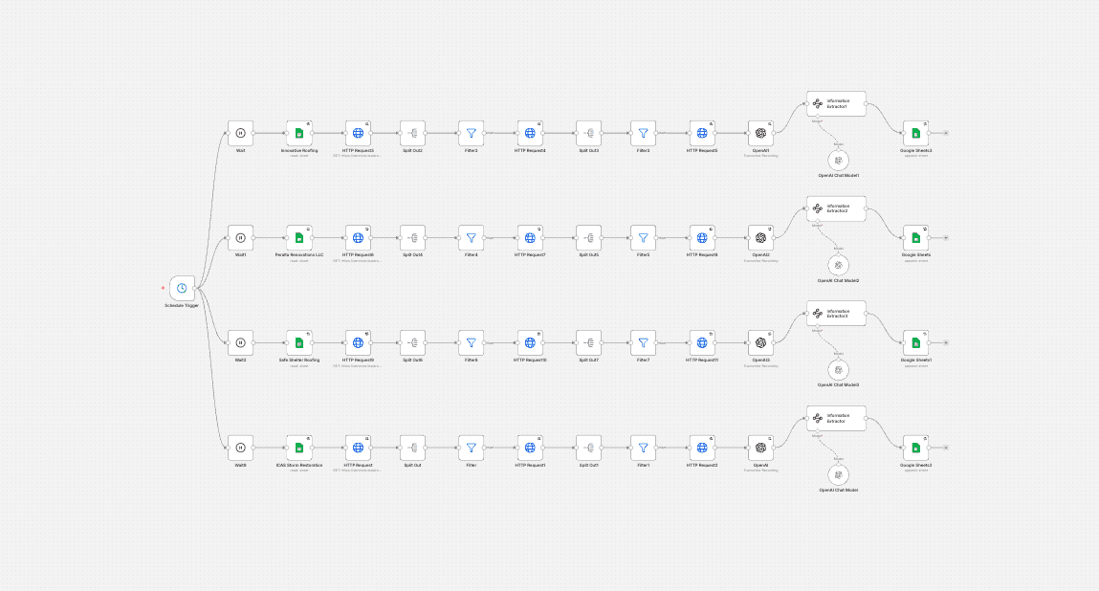Click the Google Sheets2 append sheet node
This screenshot has height=591, width=1099.
915,448
